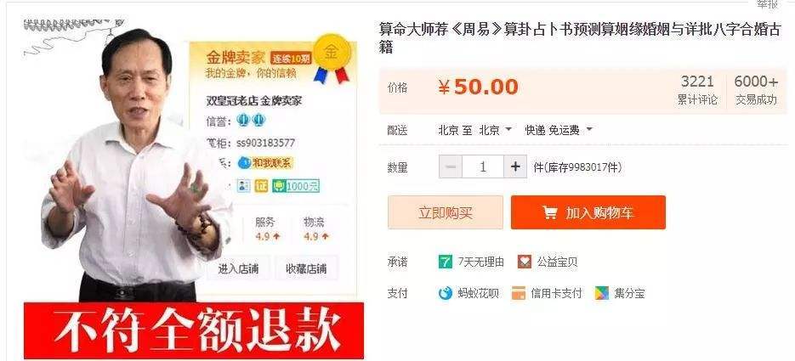Click the 公益宝贝 heart icon
This screenshot has height=361, width=795.
525,262
